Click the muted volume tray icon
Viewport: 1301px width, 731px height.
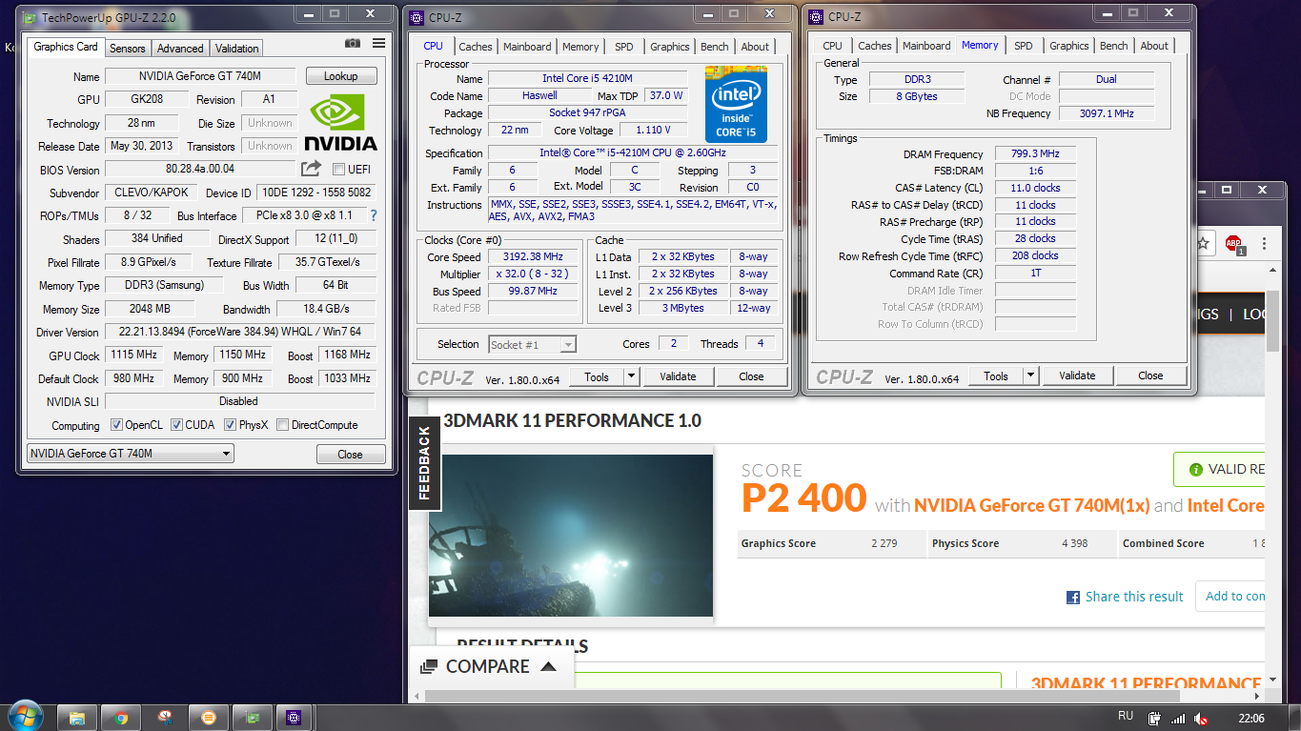click(x=1202, y=719)
